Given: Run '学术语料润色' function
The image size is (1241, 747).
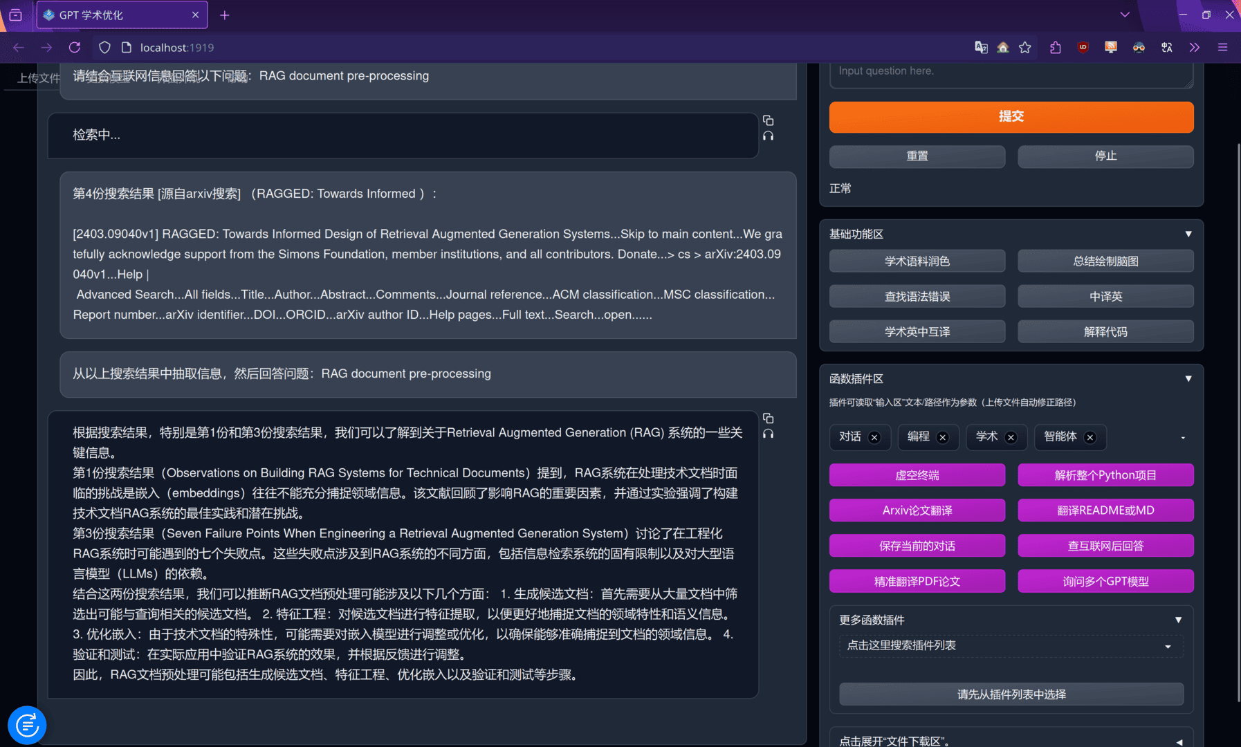Looking at the screenshot, I should click(917, 261).
